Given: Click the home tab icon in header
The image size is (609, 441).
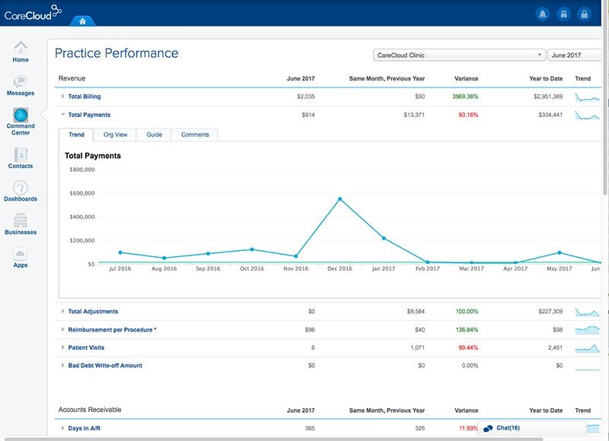Looking at the screenshot, I should (82, 21).
